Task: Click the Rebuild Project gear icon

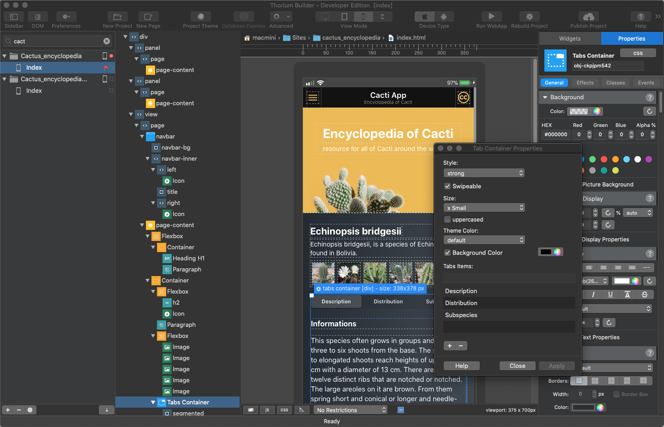Action: pos(529,17)
